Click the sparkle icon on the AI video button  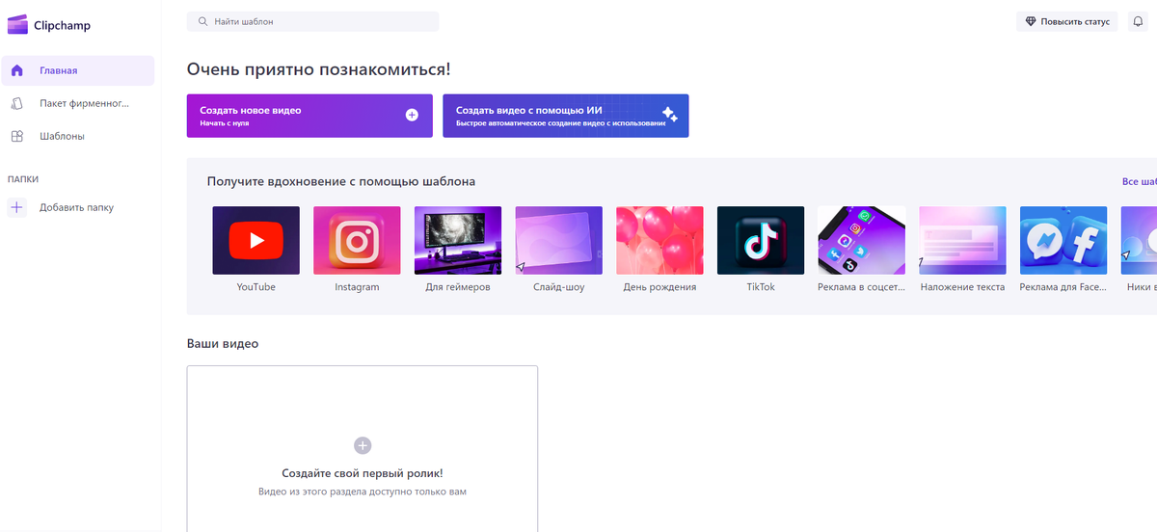tap(669, 115)
